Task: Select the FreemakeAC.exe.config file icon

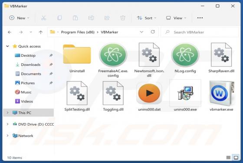Action: tap(113, 55)
